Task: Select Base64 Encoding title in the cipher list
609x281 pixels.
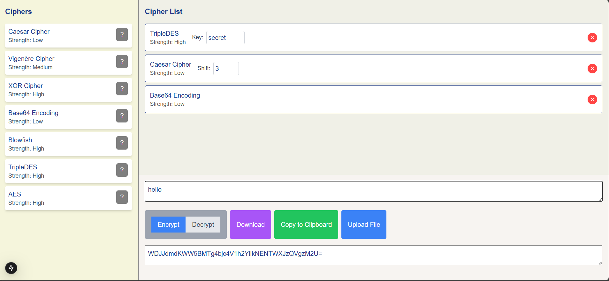Action: [x=175, y=95]
